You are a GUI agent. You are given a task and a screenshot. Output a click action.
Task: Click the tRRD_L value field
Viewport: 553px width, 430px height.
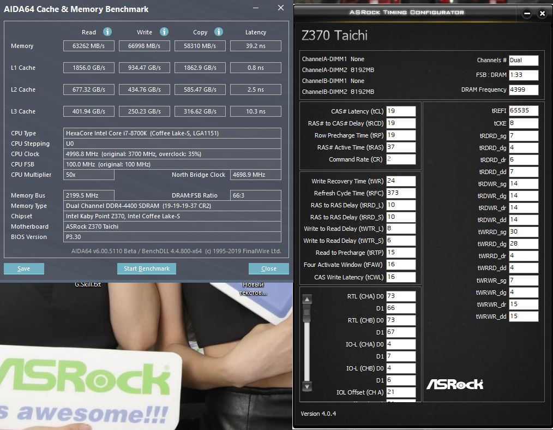point(401,205)
